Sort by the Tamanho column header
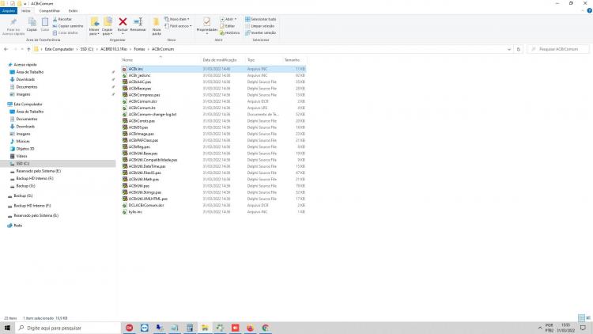This screenshot has height=334, width=593. 295,60
